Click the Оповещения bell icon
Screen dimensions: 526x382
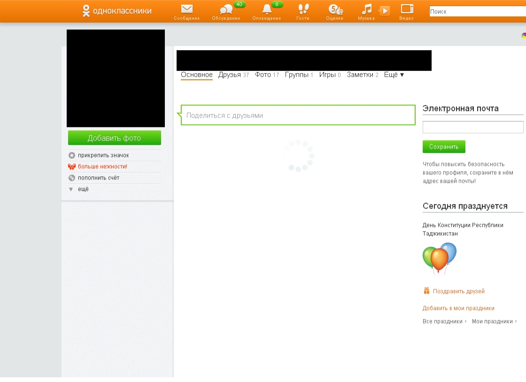pyautogui.click(x=267, y=9)
